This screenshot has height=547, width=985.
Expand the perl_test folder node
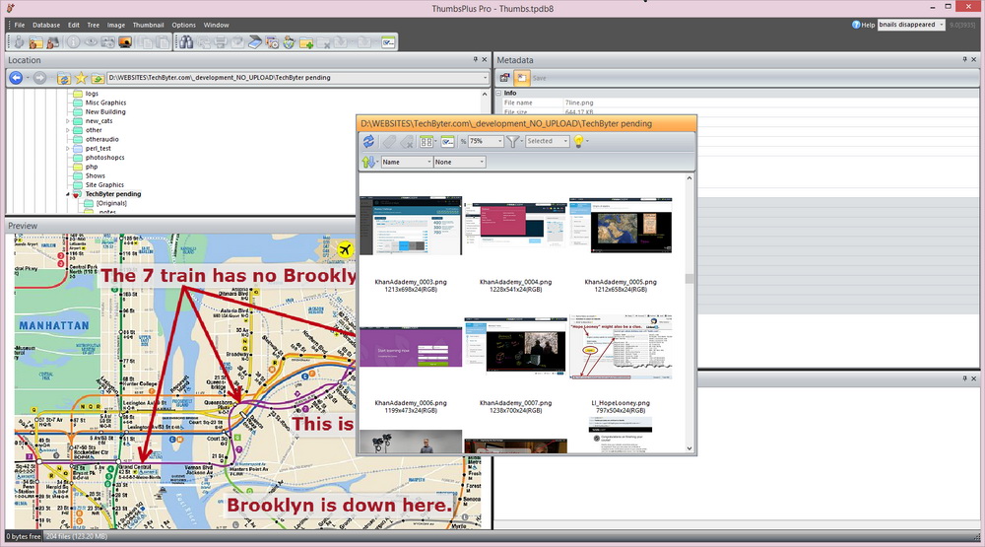(68, 149)
